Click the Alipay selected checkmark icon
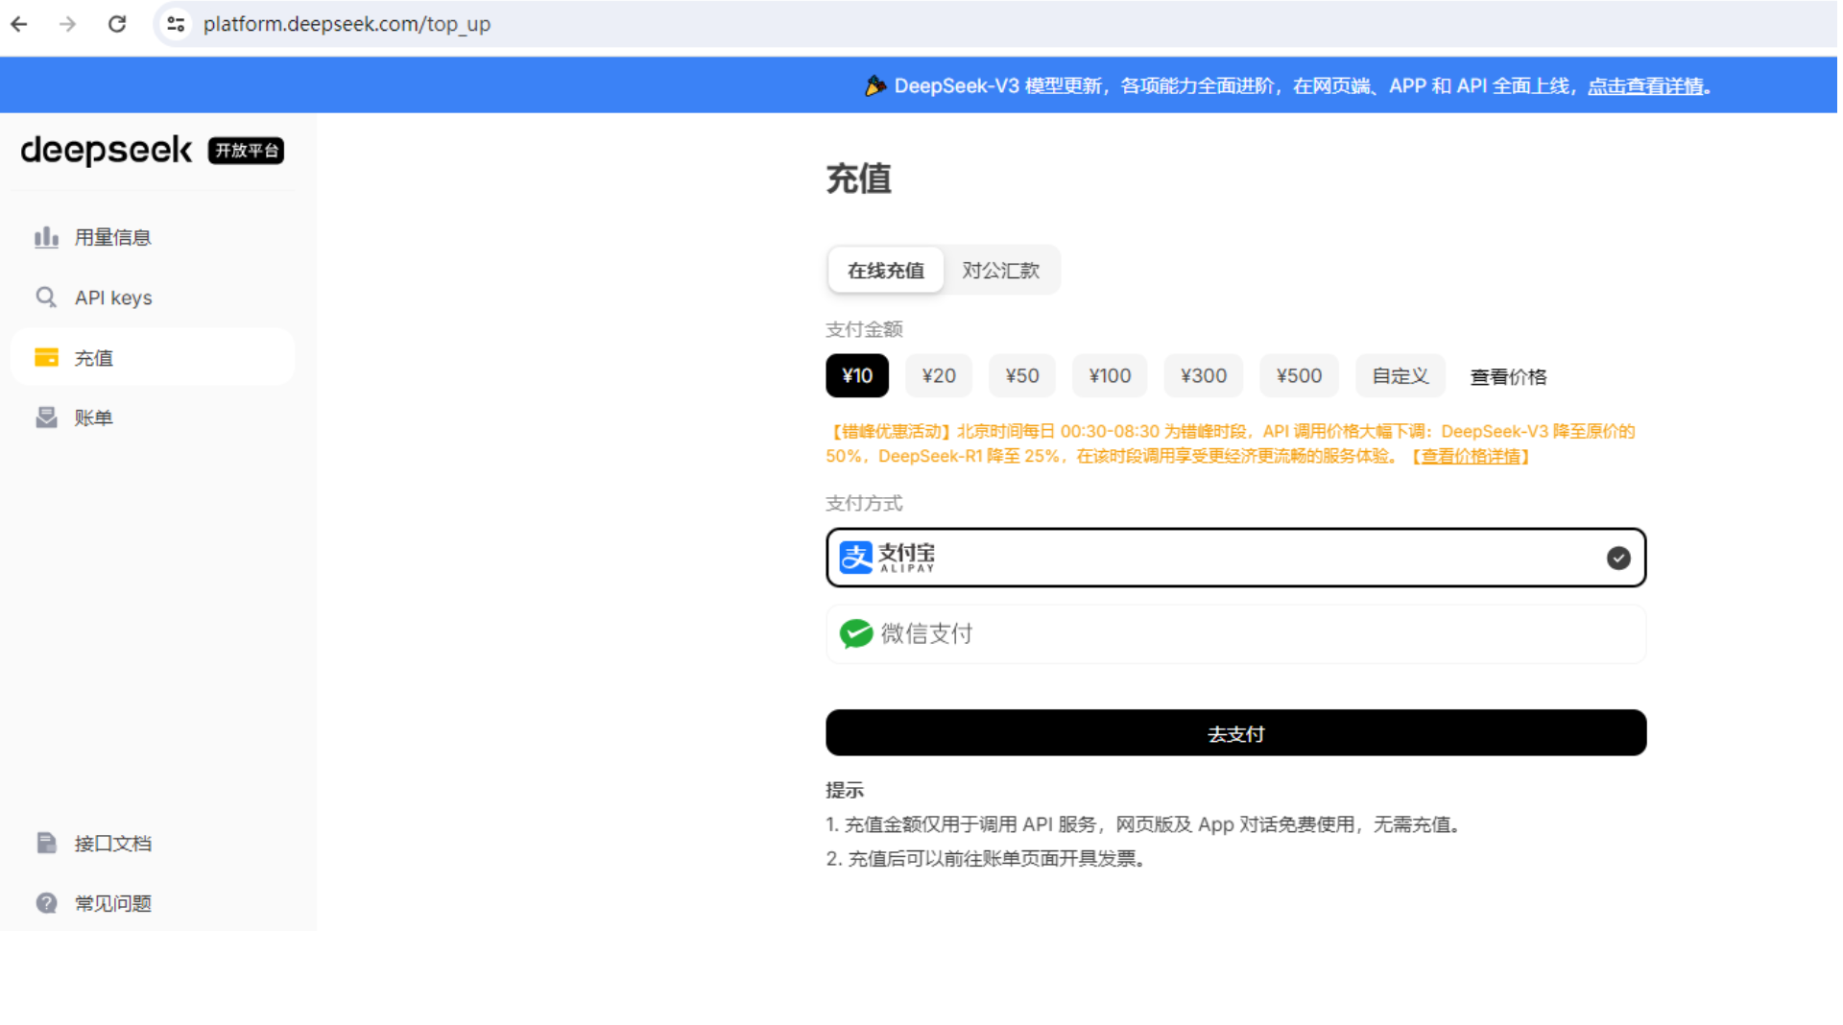The height and width of the screenshot is (1025, 1843). click(x=1618, y=558)
